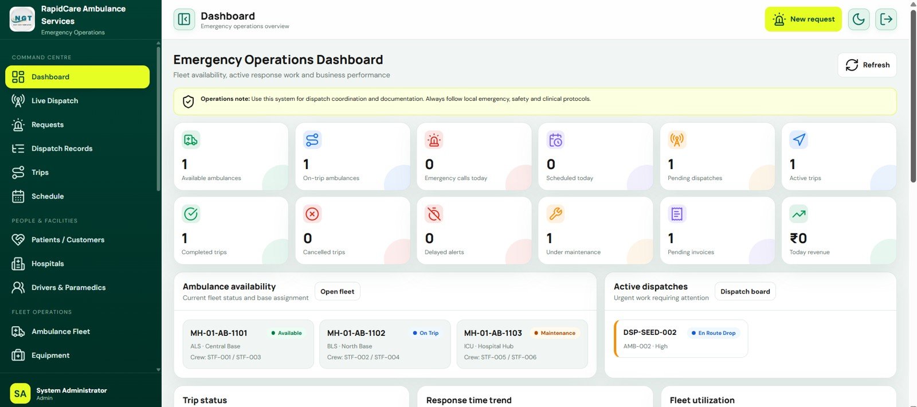Click the Response time trend heading
The width and height of the screenshot is (917, 407).
pos(469,400)
